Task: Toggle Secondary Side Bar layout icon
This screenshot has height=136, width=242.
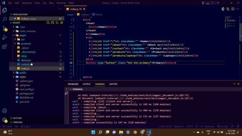Action: pos(212,3)
